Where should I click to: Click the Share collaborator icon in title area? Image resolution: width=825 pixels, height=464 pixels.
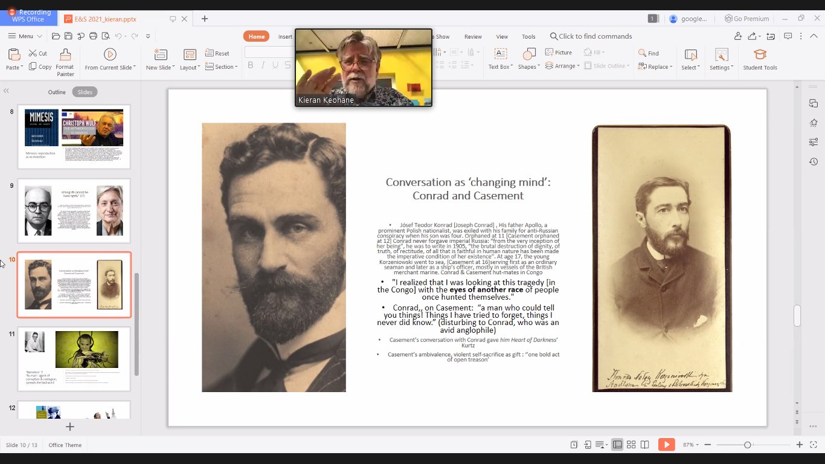738,36
